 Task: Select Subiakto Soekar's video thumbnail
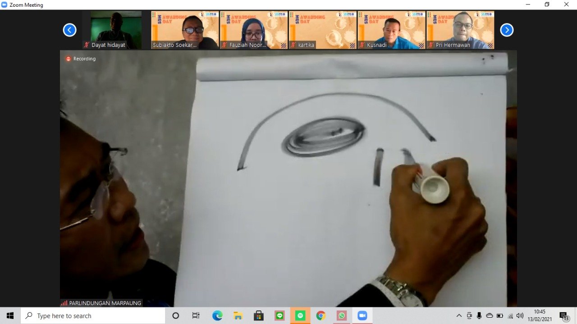tap(185, 30)
